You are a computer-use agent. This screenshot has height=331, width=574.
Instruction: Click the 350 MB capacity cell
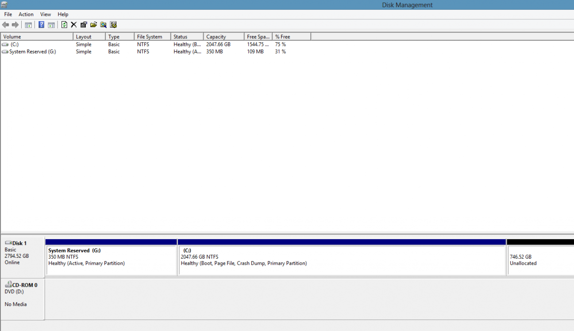[215, 52]
